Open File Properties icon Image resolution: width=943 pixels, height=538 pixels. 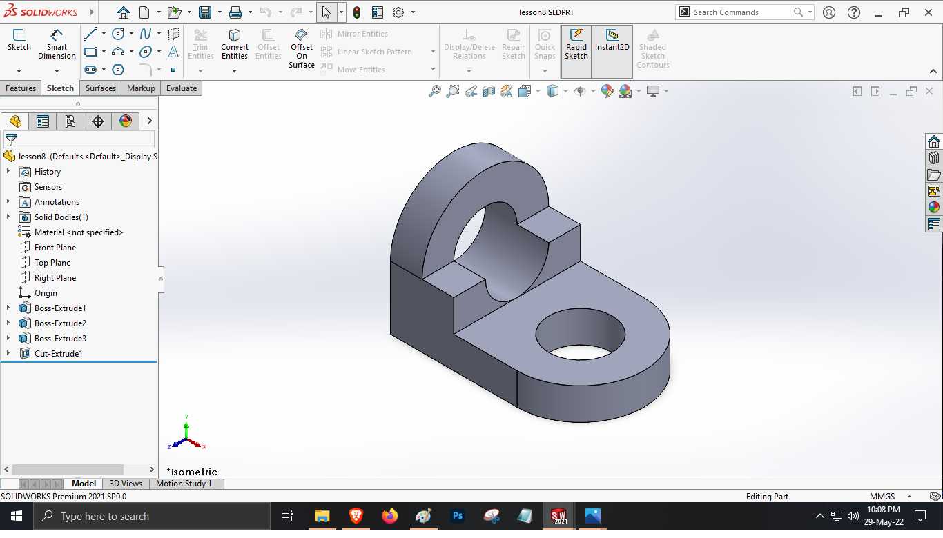(378, 12)
